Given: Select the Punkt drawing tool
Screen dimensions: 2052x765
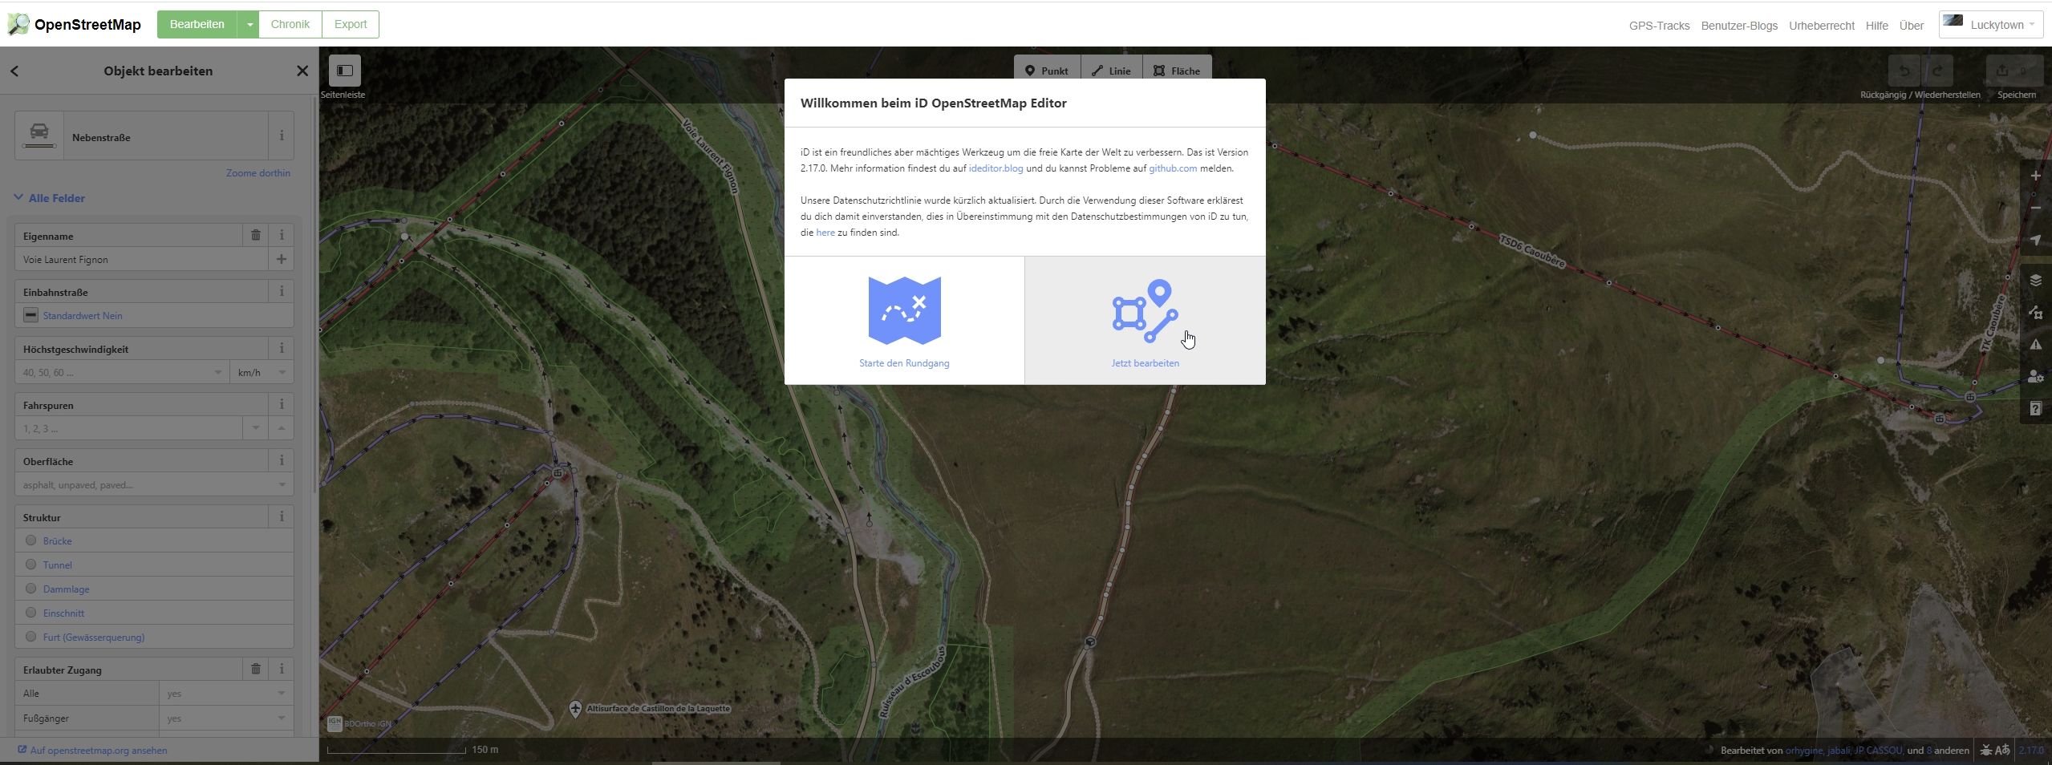Looking at the screenshot, I should pyautogui.click(x=1047, y=71).
